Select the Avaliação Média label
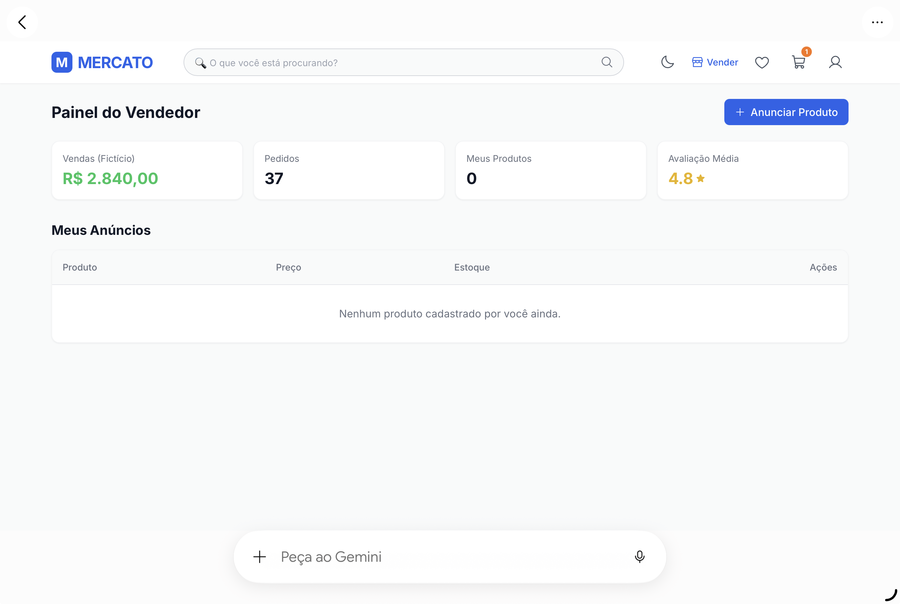This screenshot has height=604, width=900. click(x=703, y=158)
